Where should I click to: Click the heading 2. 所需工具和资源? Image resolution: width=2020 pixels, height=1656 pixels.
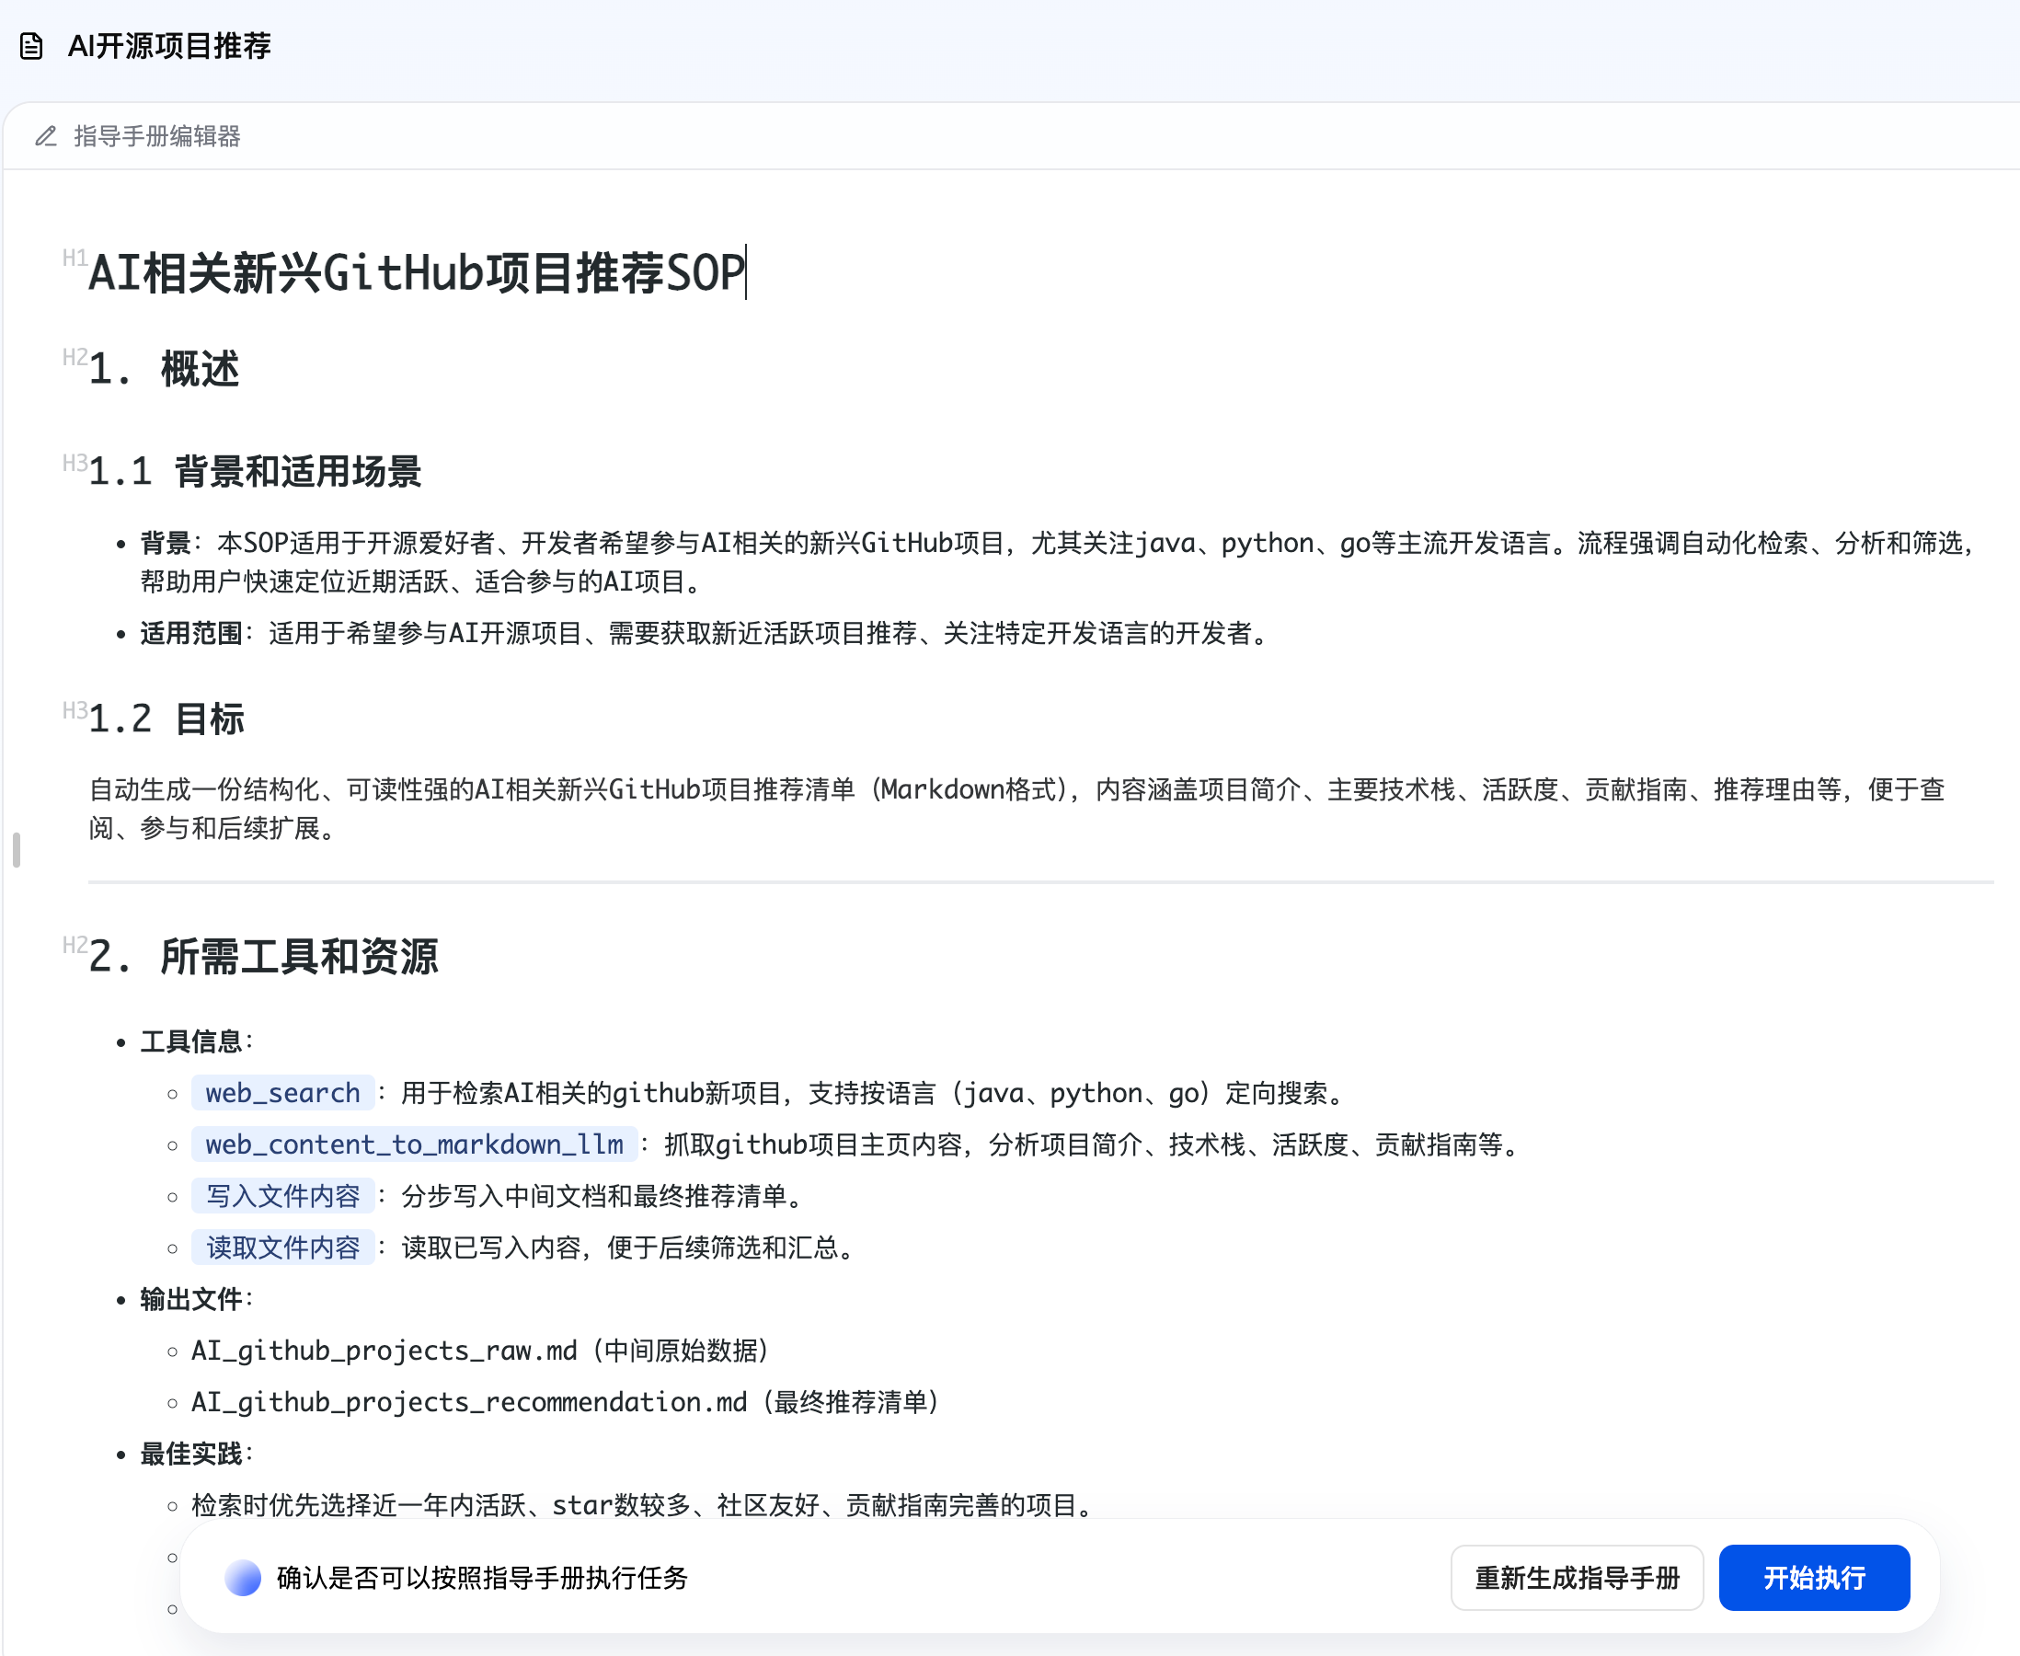263,956
